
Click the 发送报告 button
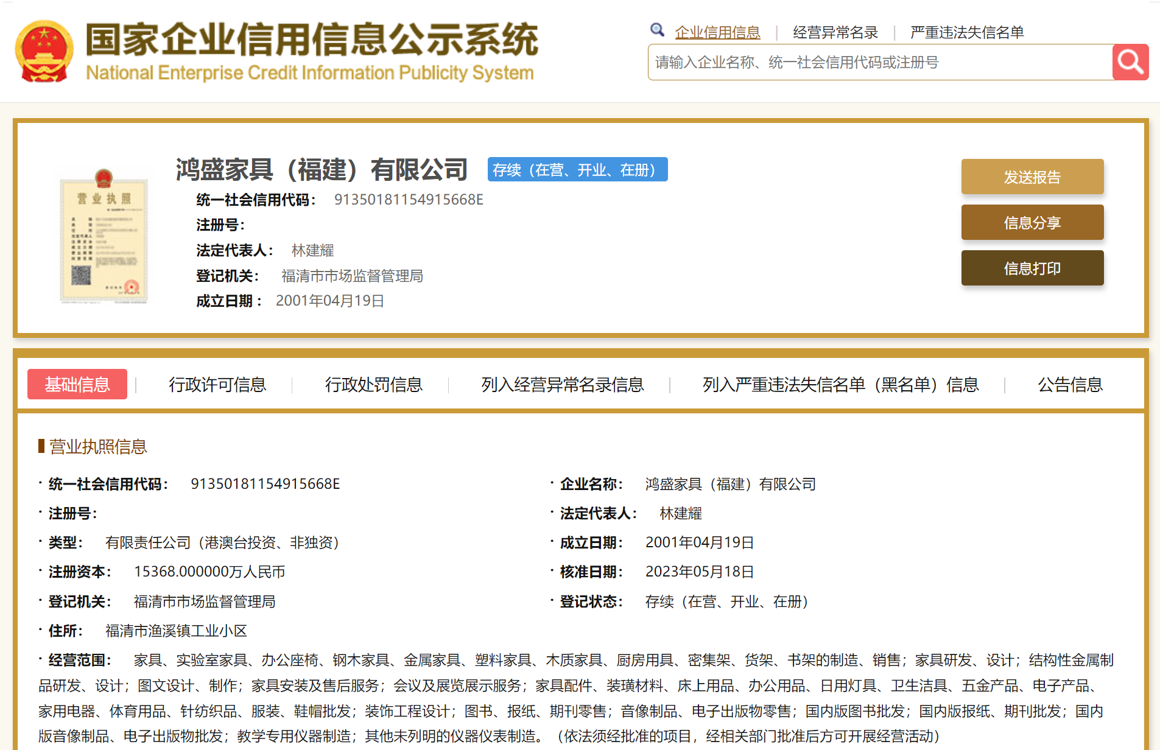coord(1032,177)
